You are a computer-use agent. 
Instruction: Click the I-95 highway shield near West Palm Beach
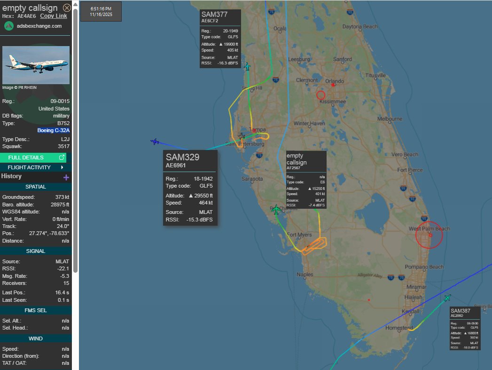click(424, 219)
